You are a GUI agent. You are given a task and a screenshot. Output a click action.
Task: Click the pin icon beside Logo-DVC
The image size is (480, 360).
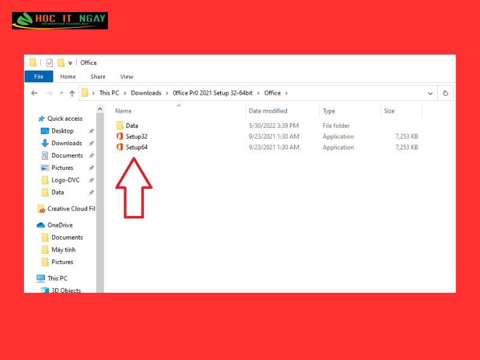(x=91, y=180)
